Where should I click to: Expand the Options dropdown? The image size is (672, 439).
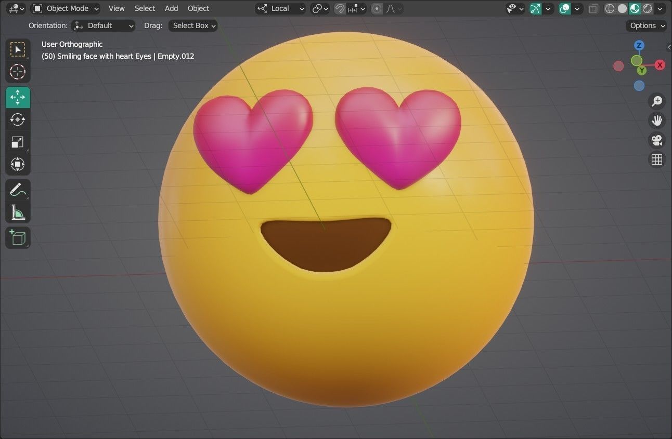coord(647,25)
